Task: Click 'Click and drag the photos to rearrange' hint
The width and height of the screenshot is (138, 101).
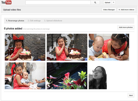Action: 36,29
